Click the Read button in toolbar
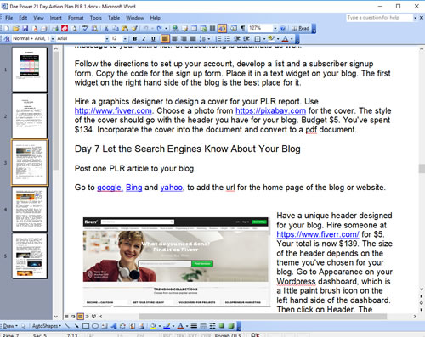The width and height of the screenshot is (425, 337). (301, 28)
